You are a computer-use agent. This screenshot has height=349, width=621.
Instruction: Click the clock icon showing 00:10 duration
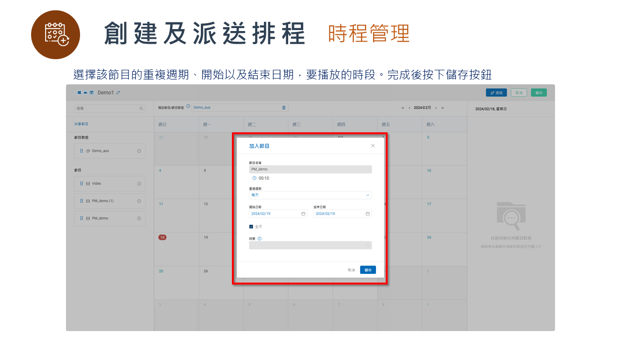tap(253, 178)
